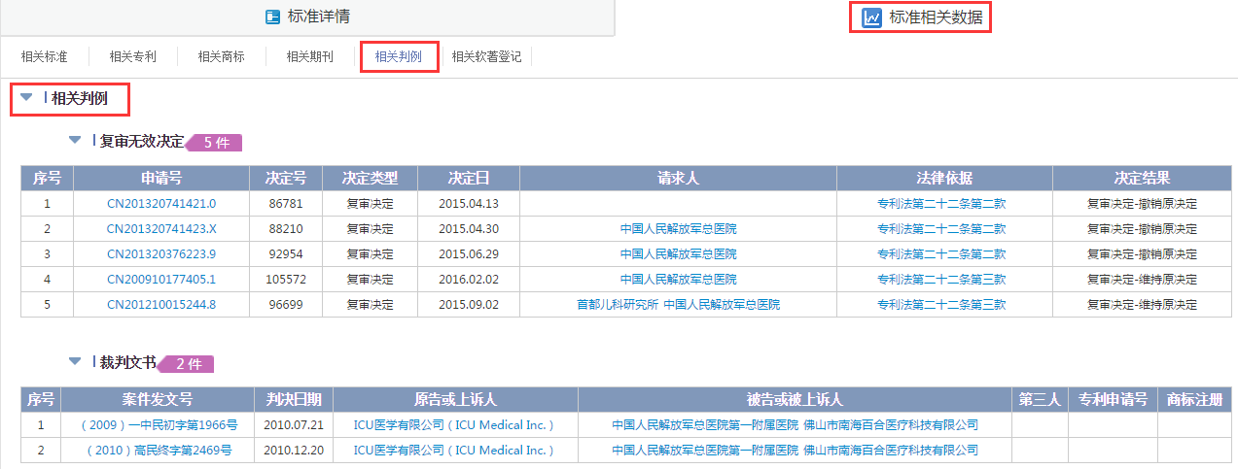The height and width of the screenshot is (469, 1238).
Task: Click the 标准相关数据 chart icon
Action: pyautogui.click(x=871, y=17)
